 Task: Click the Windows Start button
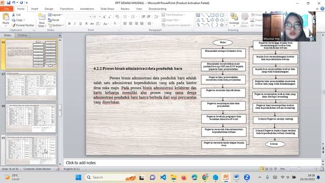coord(78,177)
